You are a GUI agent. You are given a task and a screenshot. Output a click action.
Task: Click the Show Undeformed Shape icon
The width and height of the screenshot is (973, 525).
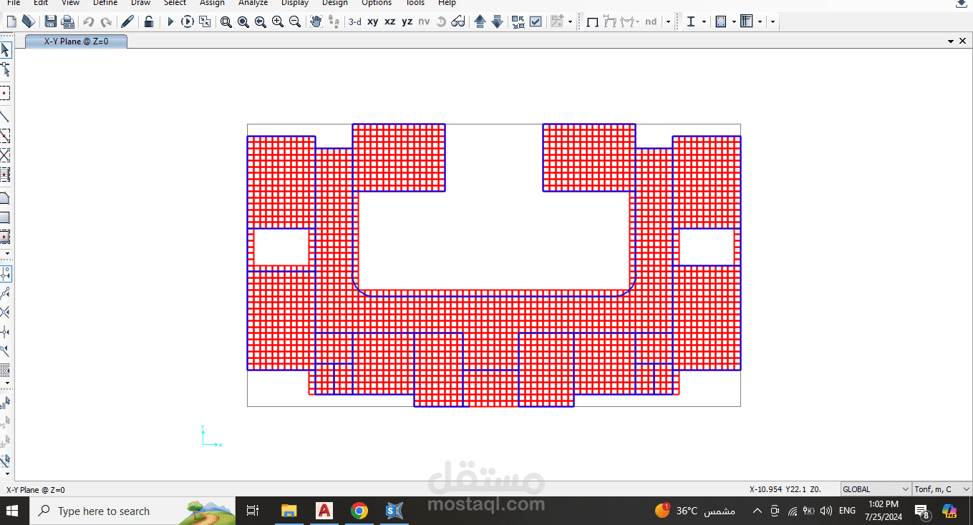pos(593,22)
